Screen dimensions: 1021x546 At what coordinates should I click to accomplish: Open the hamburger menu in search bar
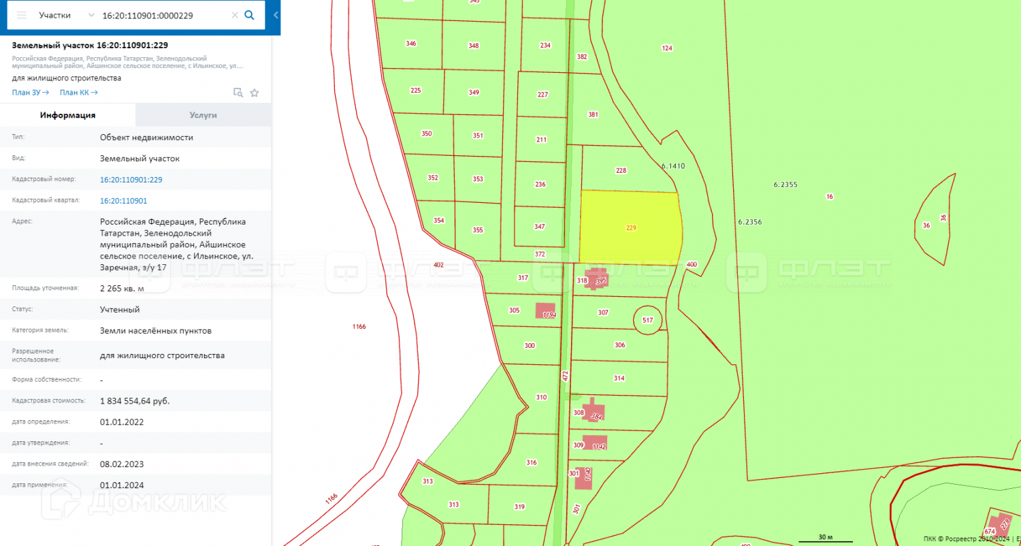point(22,15)
